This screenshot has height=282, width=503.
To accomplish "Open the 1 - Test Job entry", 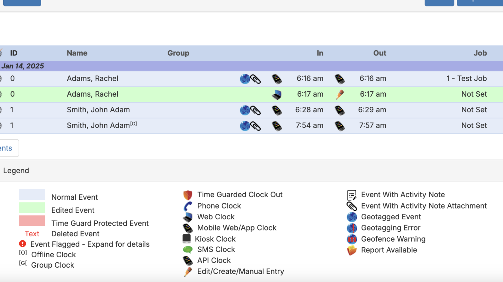I will pyautogui.click(x=466, y=79).
